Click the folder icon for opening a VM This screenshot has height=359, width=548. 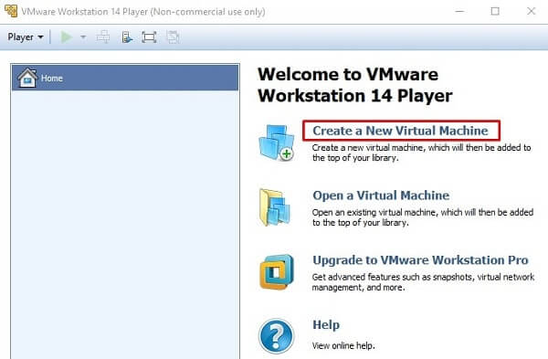point(275,207)
